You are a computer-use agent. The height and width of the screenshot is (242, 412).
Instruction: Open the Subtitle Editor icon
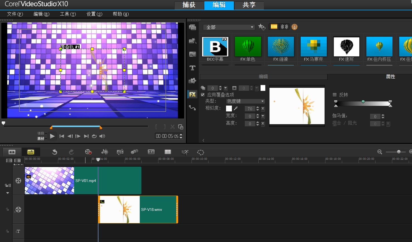tap(151, 152)
